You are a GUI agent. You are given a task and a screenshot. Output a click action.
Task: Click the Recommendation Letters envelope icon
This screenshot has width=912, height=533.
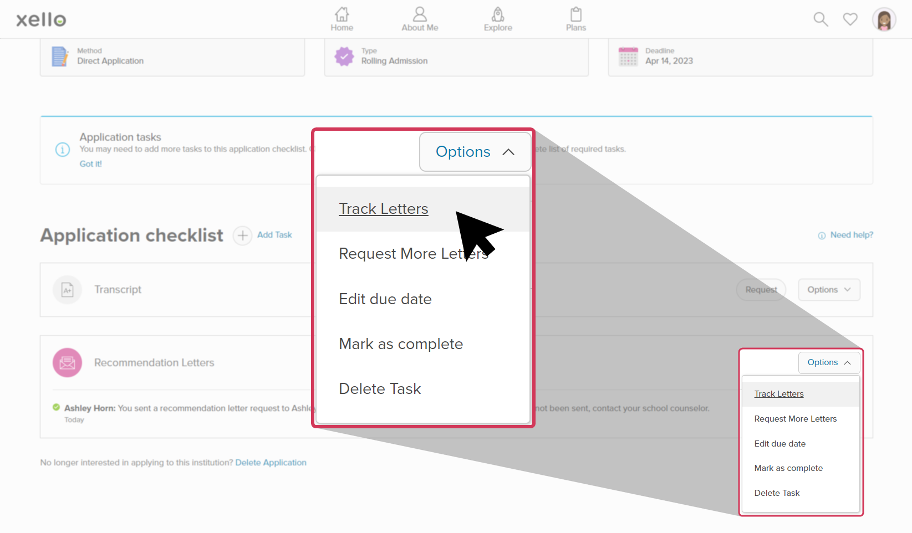point(67,362)
